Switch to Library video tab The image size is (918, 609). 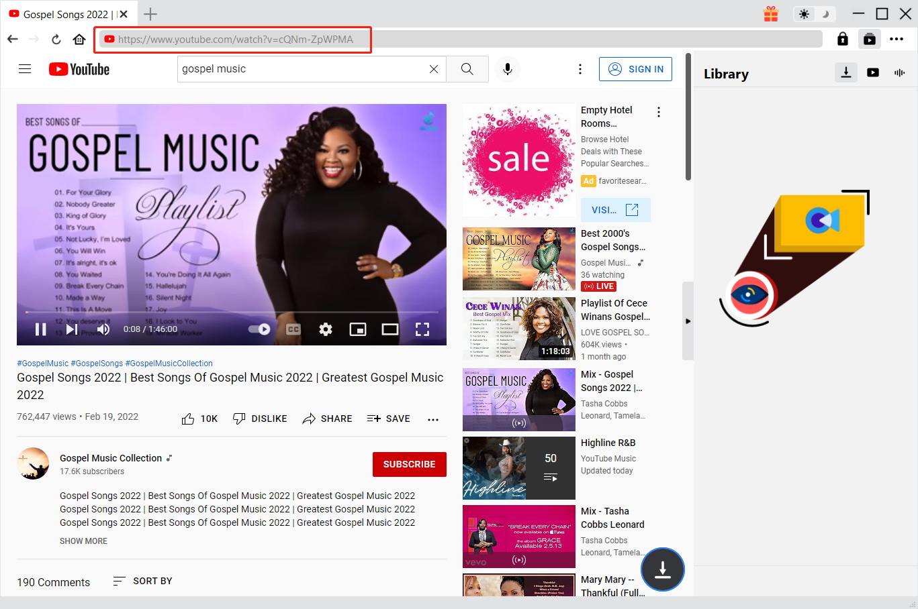[873, 72]
